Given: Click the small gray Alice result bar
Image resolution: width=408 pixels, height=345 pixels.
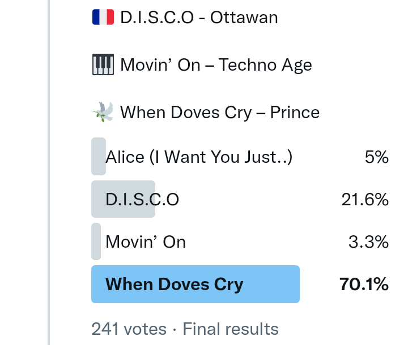Looking at the screenshot, I should pos(98,157).
